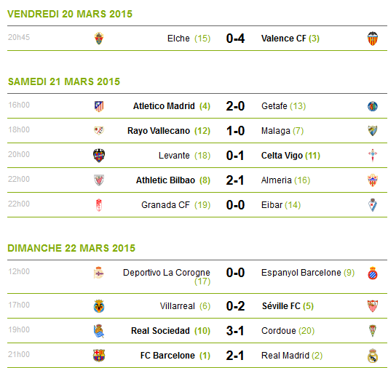Screen dimensions: 388x368
Task: Click the Atletico Madrid crest icon
Action: pyautogui.click(x=99, y=106)
